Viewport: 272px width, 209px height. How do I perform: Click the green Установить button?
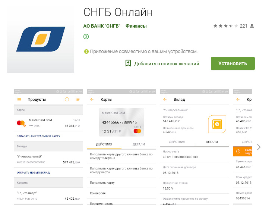(x=233, y=63)
